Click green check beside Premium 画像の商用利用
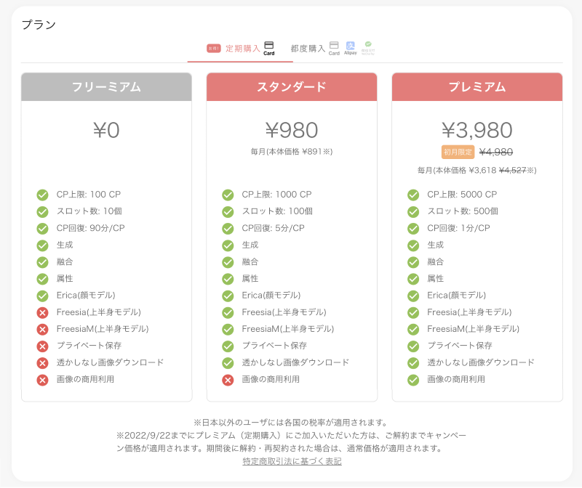 tap(413, 380)
